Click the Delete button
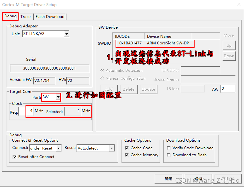244x187 pixels. (x=128, y=89)
